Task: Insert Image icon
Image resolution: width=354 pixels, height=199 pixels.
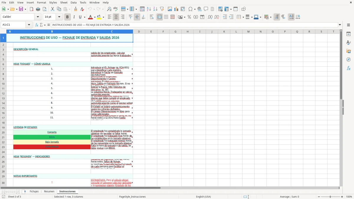Action: [x=170, y=9]
